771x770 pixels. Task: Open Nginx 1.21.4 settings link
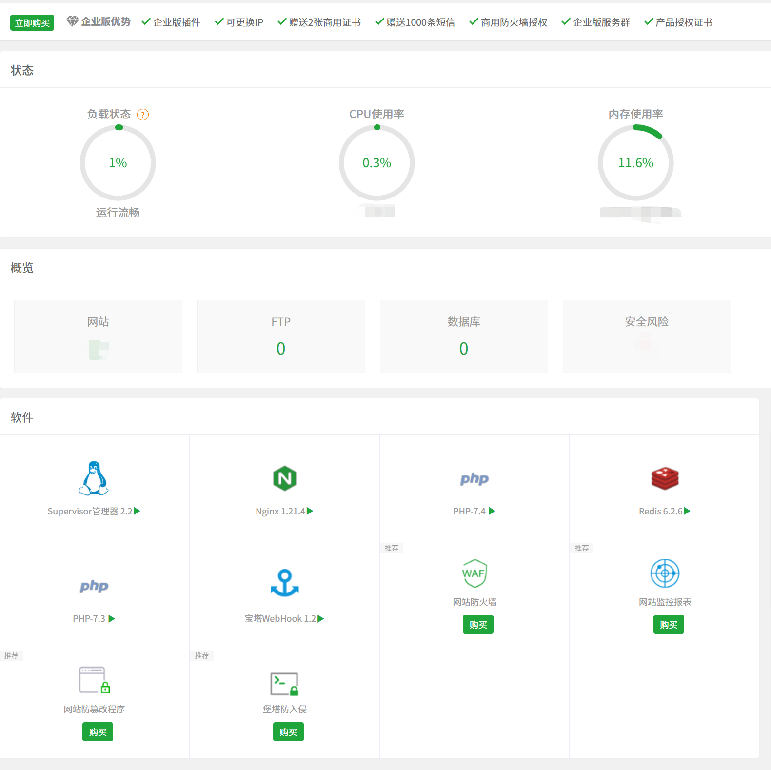[280, 511]
